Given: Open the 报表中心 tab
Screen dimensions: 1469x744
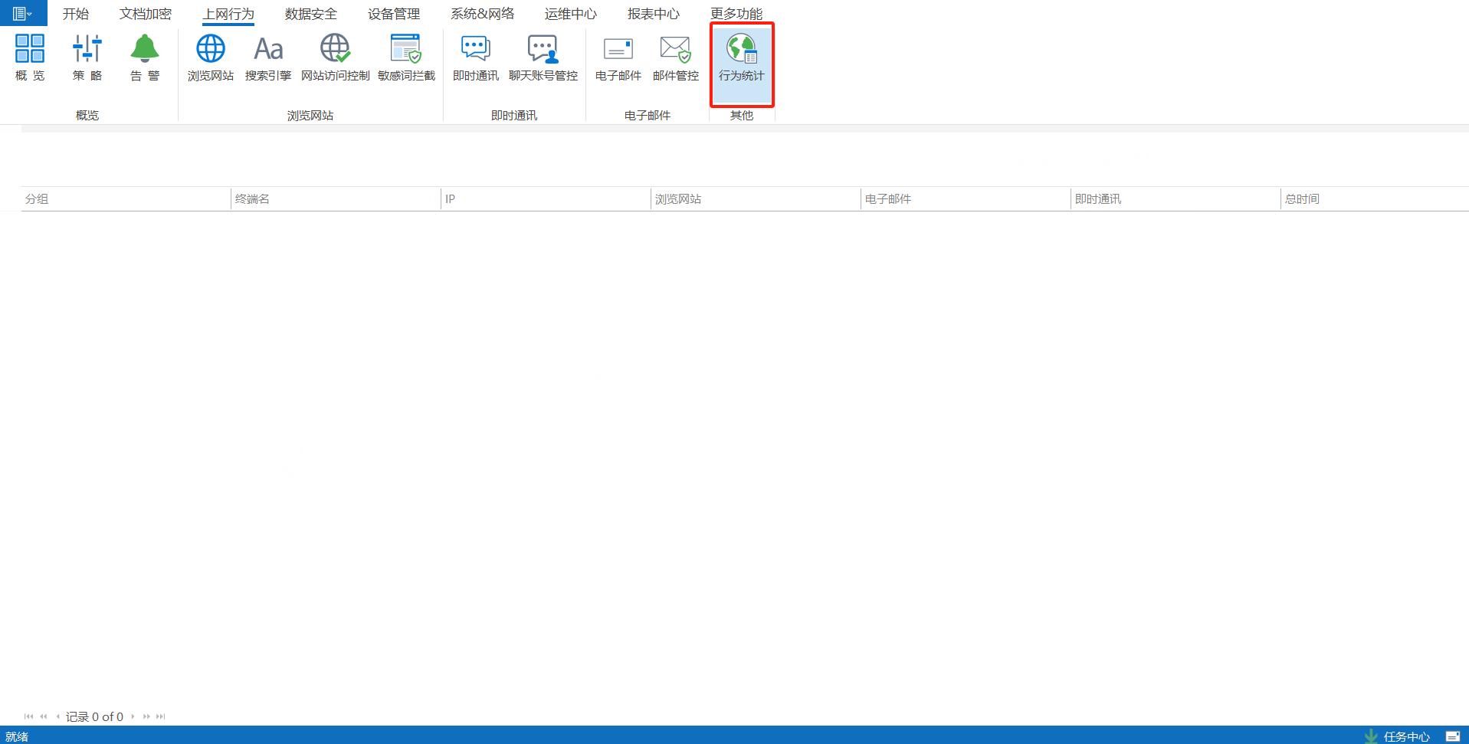Looking at the screenshot, I should [x=653, y=14].
